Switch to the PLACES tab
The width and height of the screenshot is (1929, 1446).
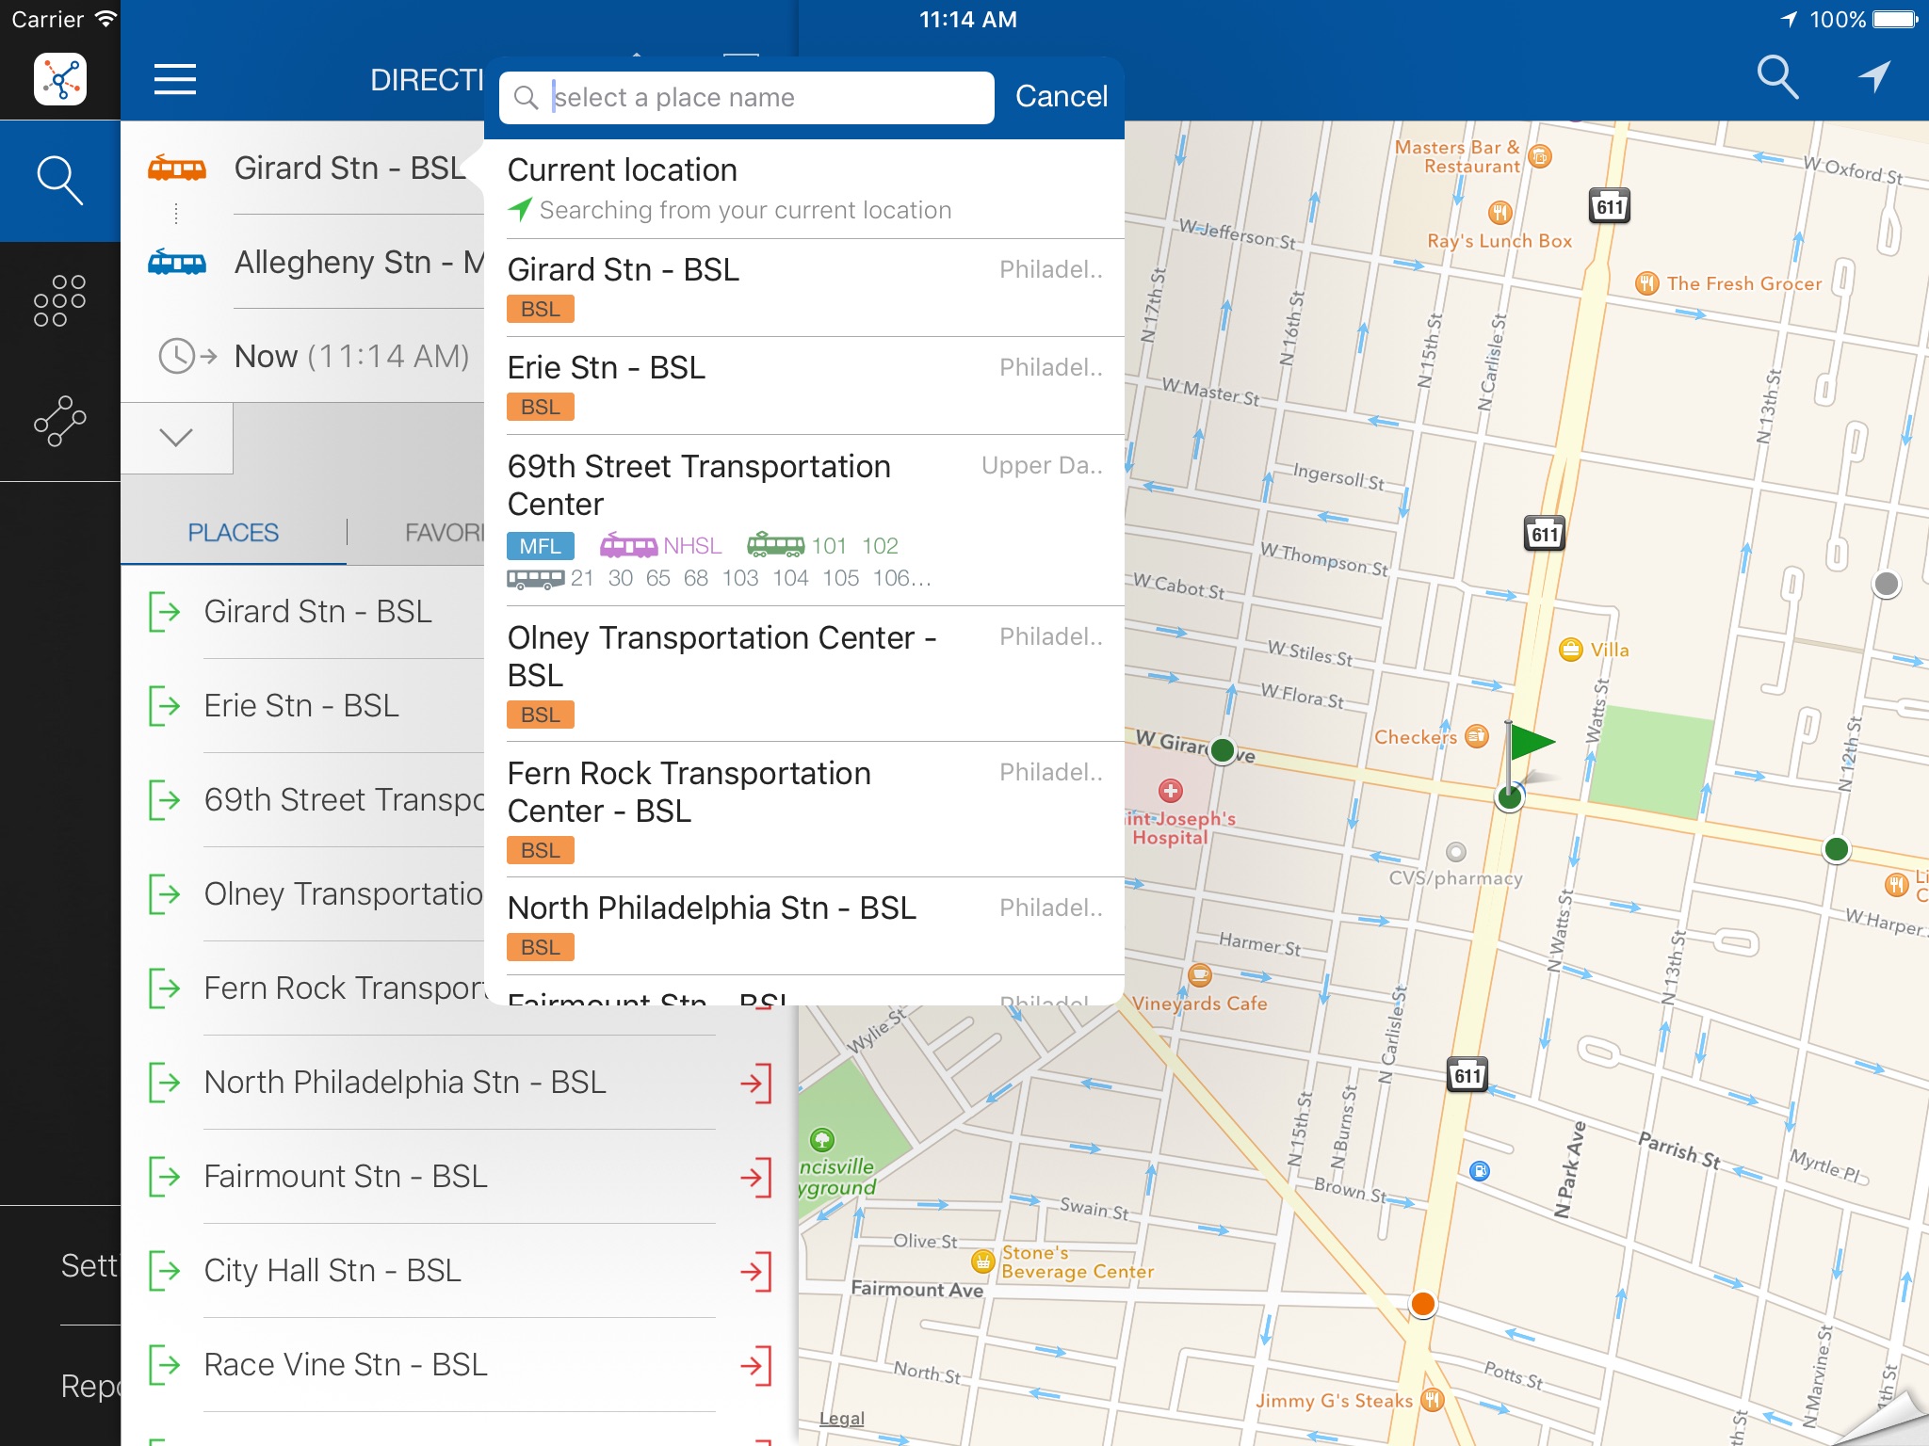pos(233,533)
